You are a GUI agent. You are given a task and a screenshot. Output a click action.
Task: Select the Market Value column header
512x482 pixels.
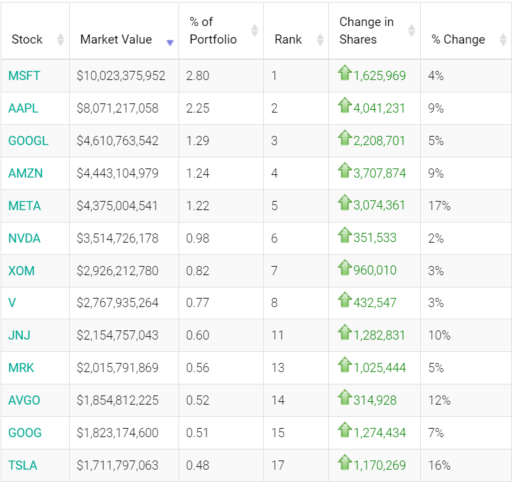pyautogui.click(x=116, y=40)
